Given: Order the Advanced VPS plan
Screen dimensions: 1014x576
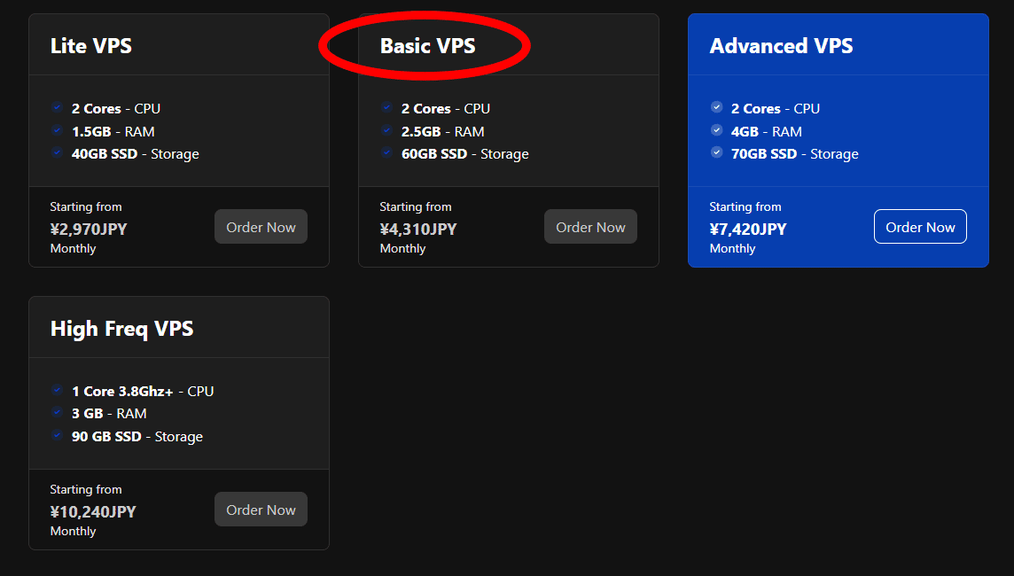Looking at the screenshot, I should pos(920,226).
